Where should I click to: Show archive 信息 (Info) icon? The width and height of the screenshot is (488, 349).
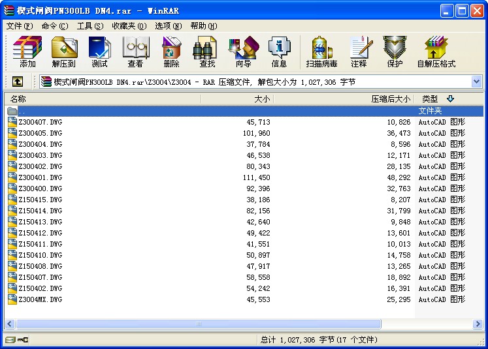click(279, 52)
